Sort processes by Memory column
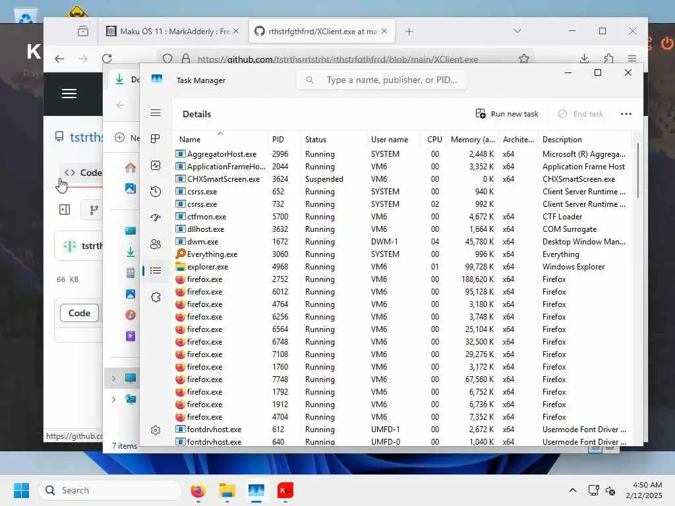 pyautogui.click(x=473, y=140)
